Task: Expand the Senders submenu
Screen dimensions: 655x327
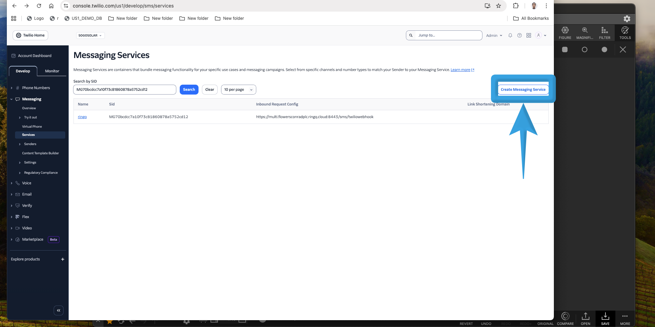Action: coord(20,144)
